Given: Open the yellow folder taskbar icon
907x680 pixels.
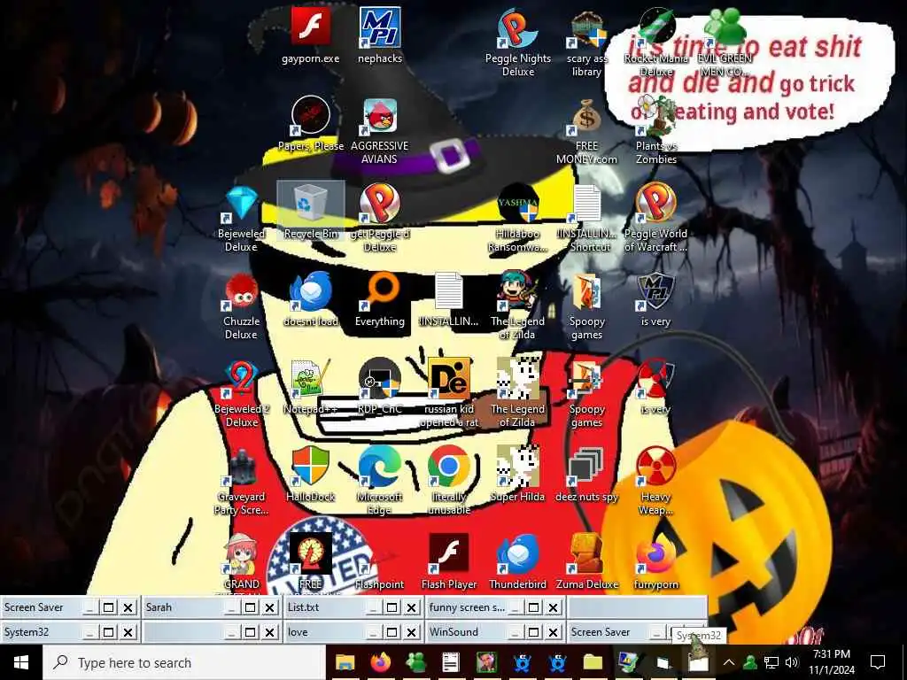Looking at the screenshot, I should point(593,662).
